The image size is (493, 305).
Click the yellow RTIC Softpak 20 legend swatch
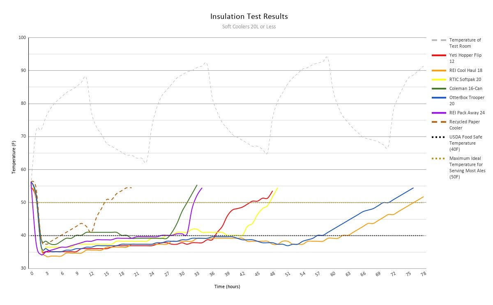pyautogui.click(x=438, y=79)
